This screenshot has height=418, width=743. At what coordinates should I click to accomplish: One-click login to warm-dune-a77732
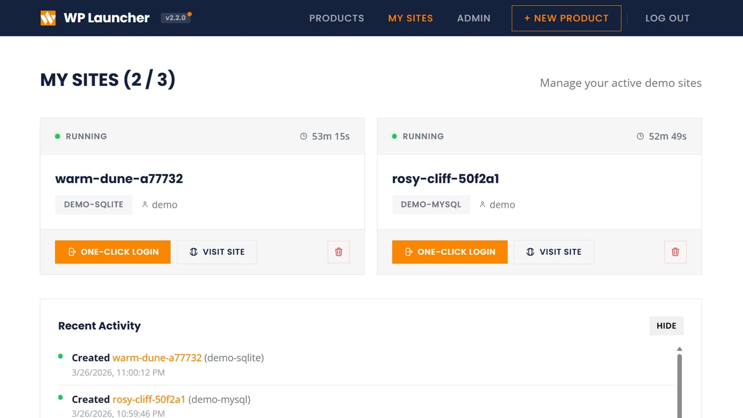tap(113, 252)
